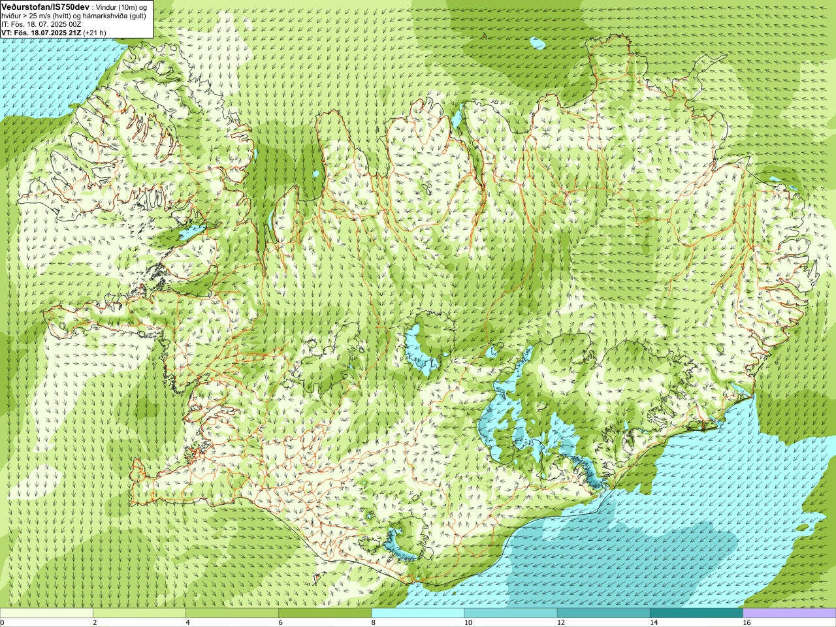This screenshot has width=836, height=627.
Task: Click the lavender above-16 m/s legend swatch
Action: [x=790, y=613]
